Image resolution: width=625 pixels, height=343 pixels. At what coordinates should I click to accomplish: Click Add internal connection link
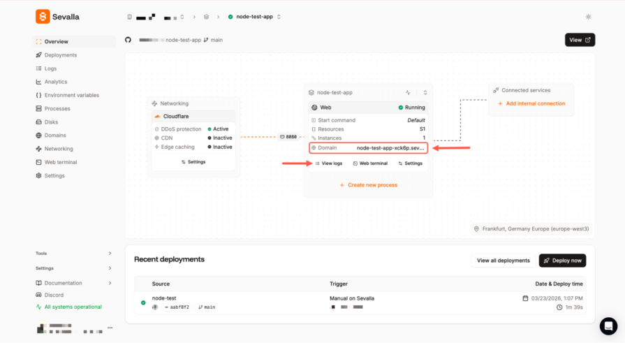click(531, 103)
